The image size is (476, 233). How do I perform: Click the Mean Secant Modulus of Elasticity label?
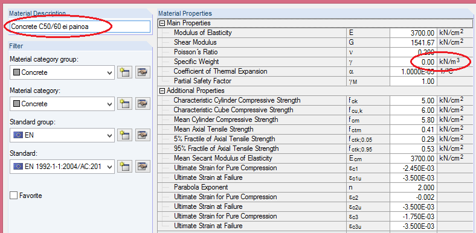point(223,158)
